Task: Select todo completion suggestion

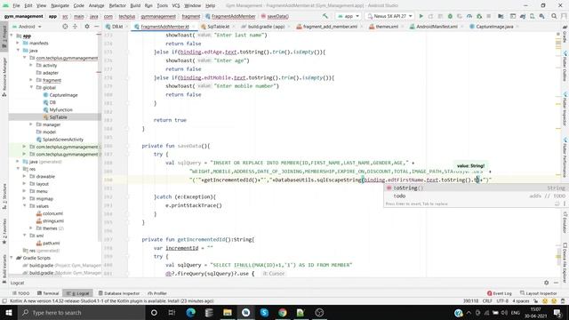Action: click(x=476, y=196)
